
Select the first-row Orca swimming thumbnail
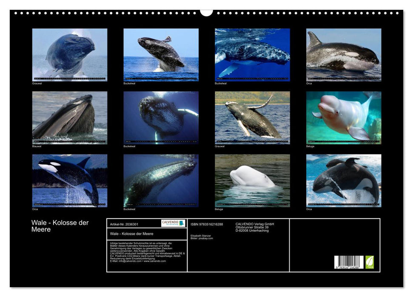click(x=344, y=55)
